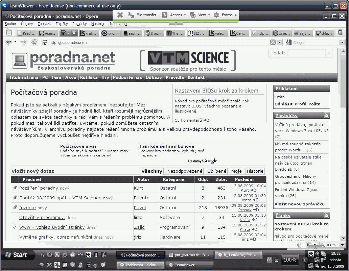Close the active Opera tab
349x271 pixels.
(x=74, y=33)
